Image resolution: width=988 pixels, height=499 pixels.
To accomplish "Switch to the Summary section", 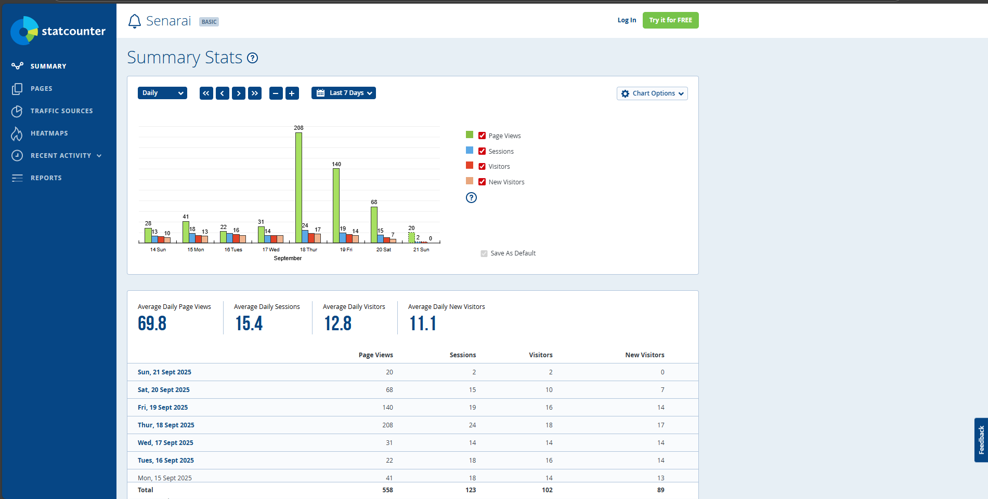I will pyautogui.click(x=48, y=66).
